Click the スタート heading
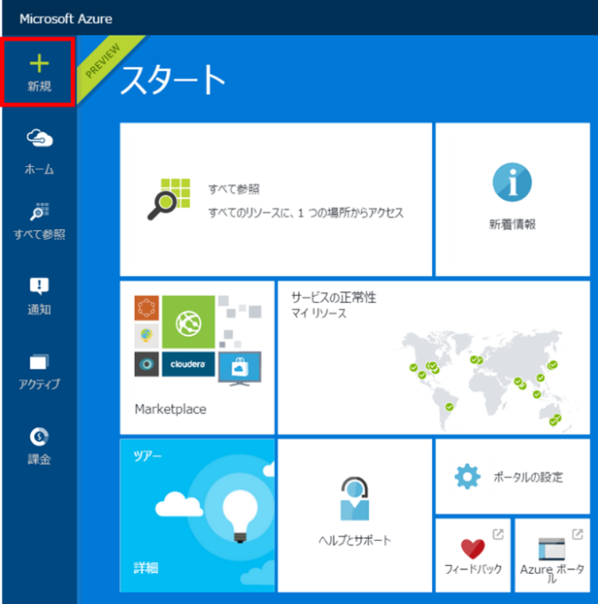Viewport: 598px width, 604px height. (173, 79)
